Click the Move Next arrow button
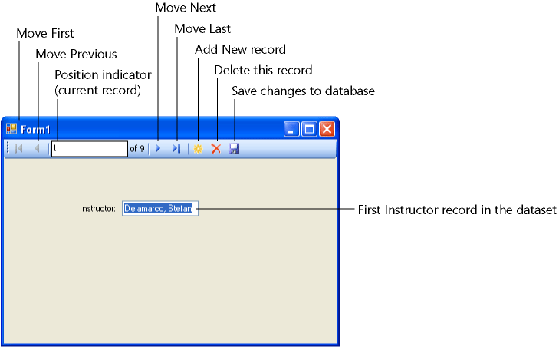This screenshot has width=559, height=347. tap(158, 148)
